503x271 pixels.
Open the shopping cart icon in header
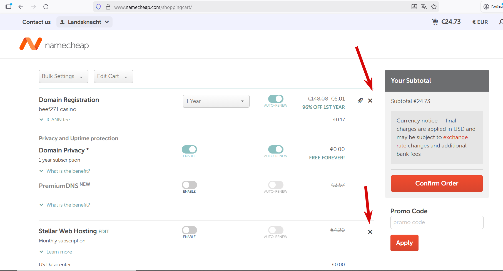coord(435,22)
